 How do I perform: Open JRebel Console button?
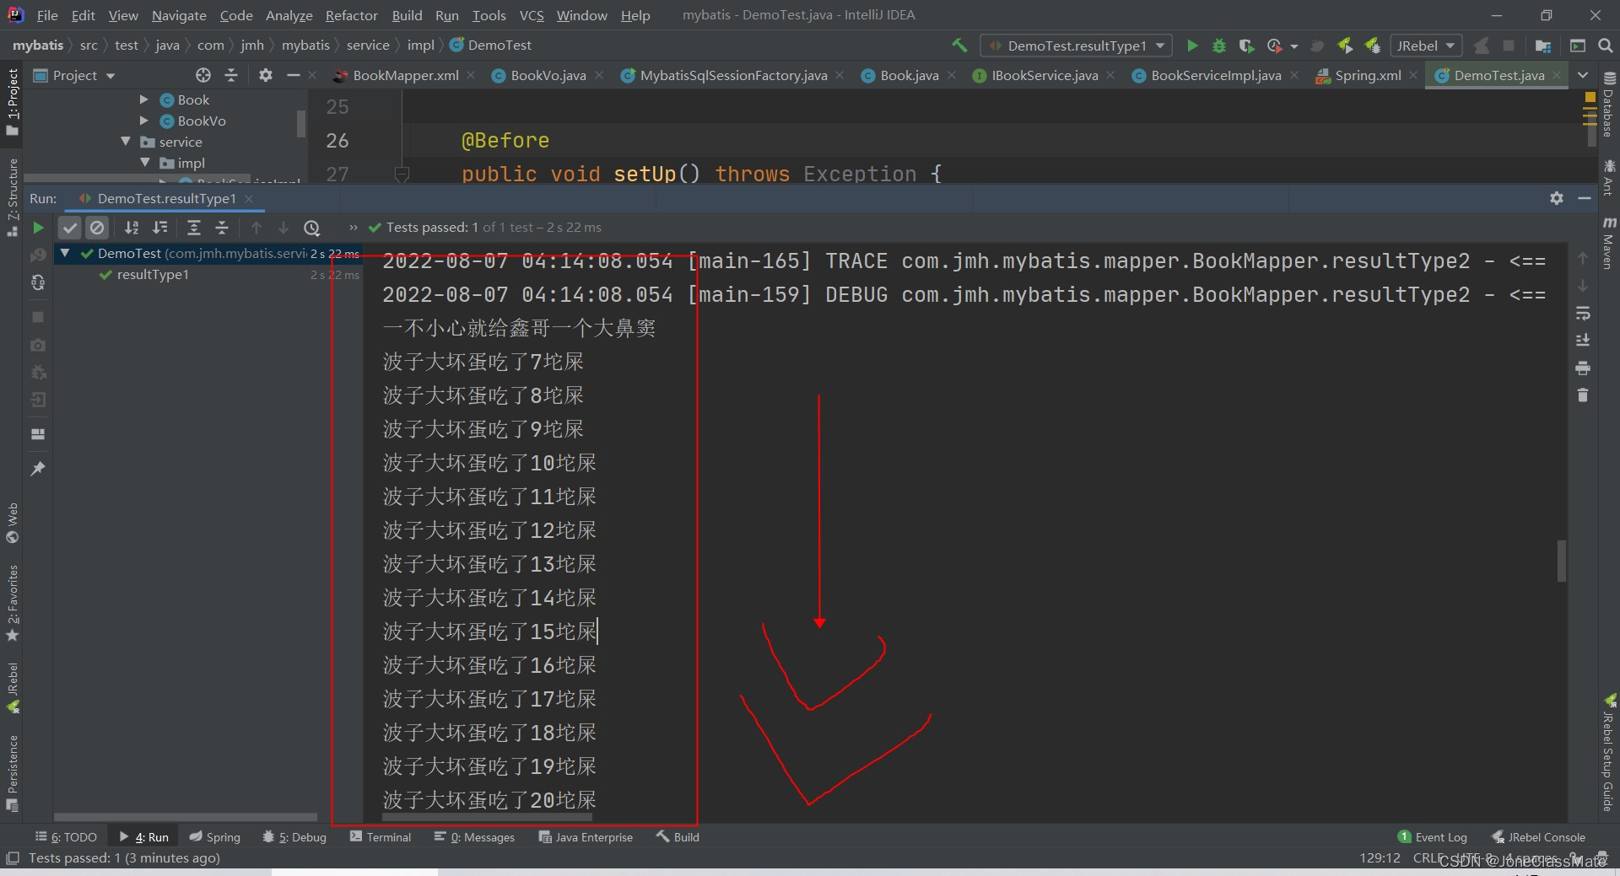click(x=1538, y=837)
